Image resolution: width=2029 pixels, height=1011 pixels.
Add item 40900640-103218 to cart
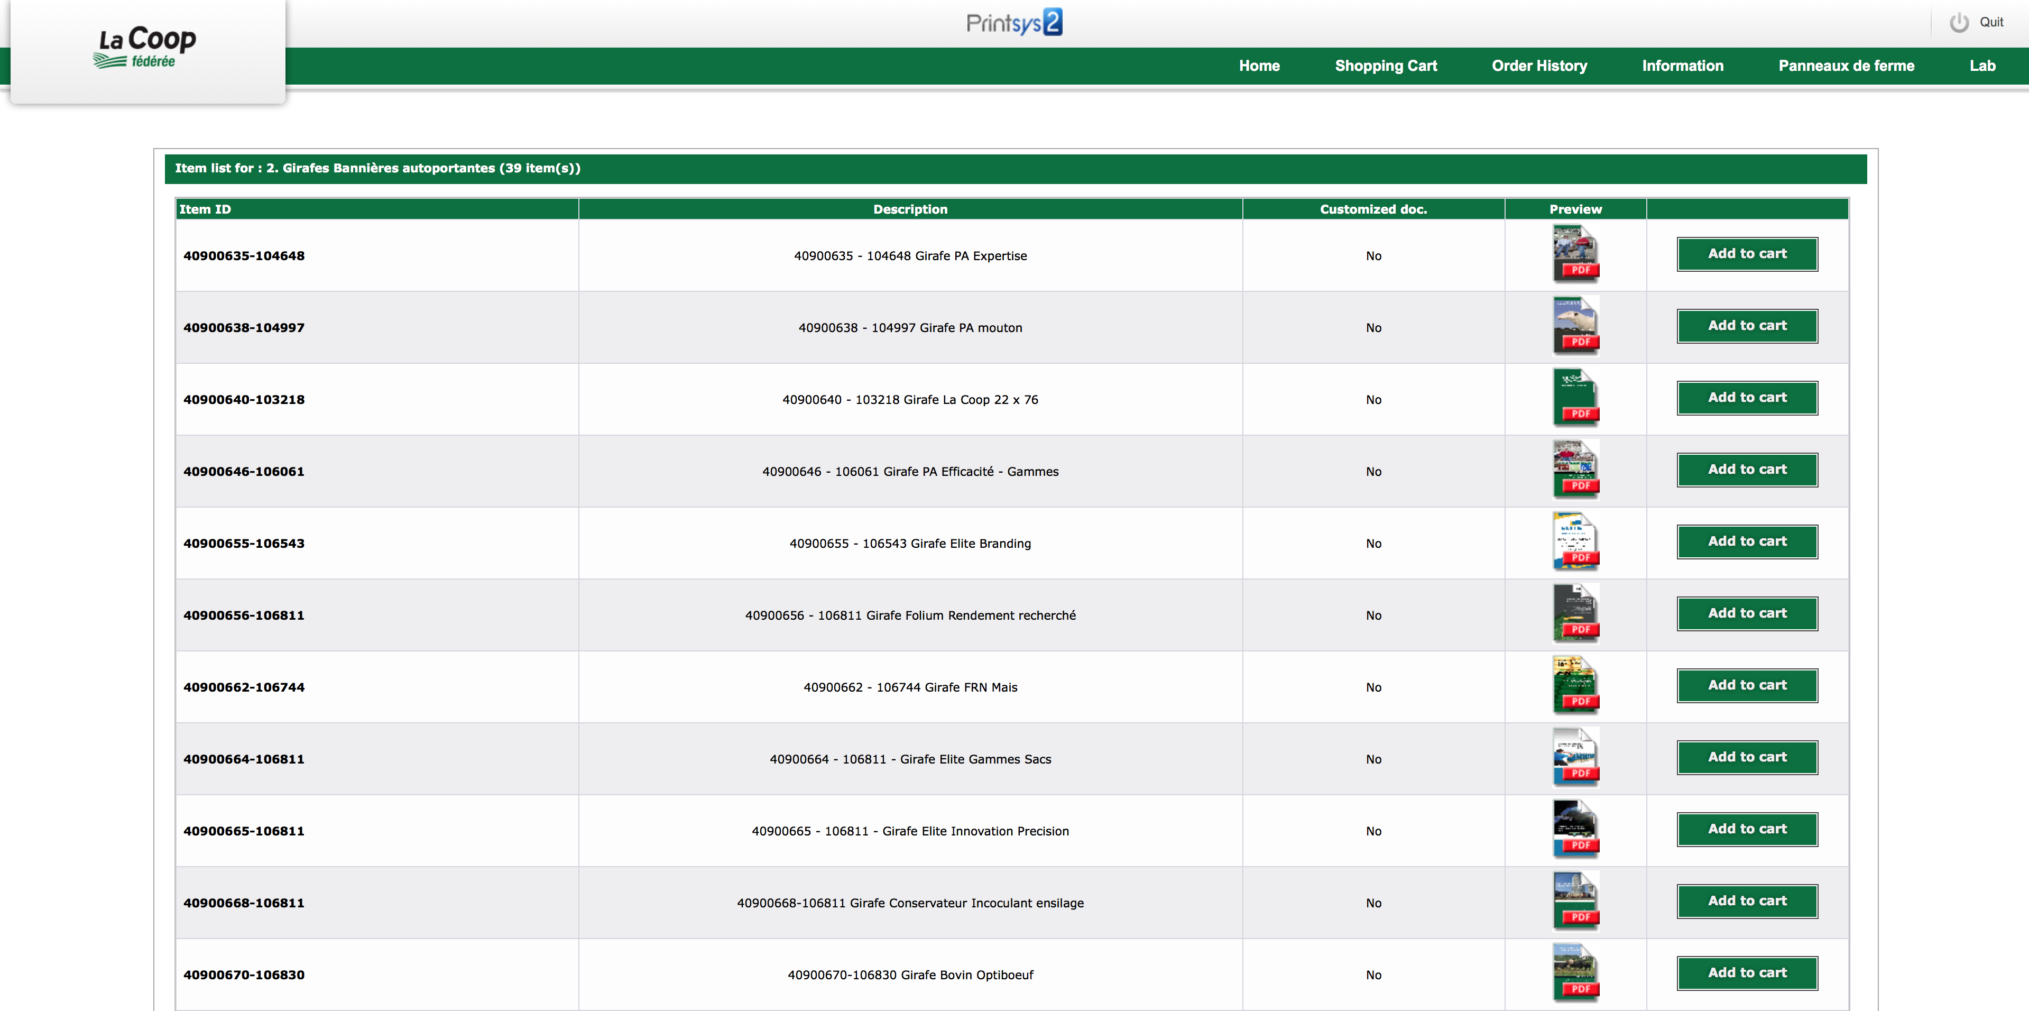click(x=1747, y=398)
